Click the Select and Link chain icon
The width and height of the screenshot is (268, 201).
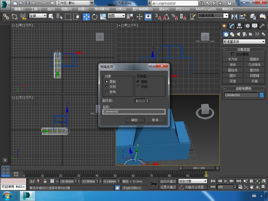tap(6, 17)
